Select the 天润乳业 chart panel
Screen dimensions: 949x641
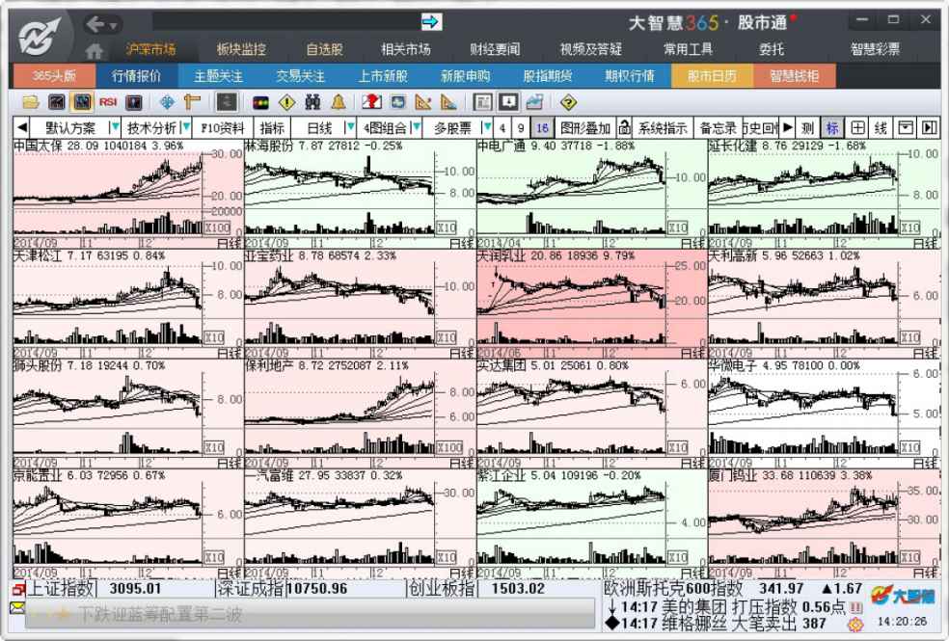click(x=591, y=305)
